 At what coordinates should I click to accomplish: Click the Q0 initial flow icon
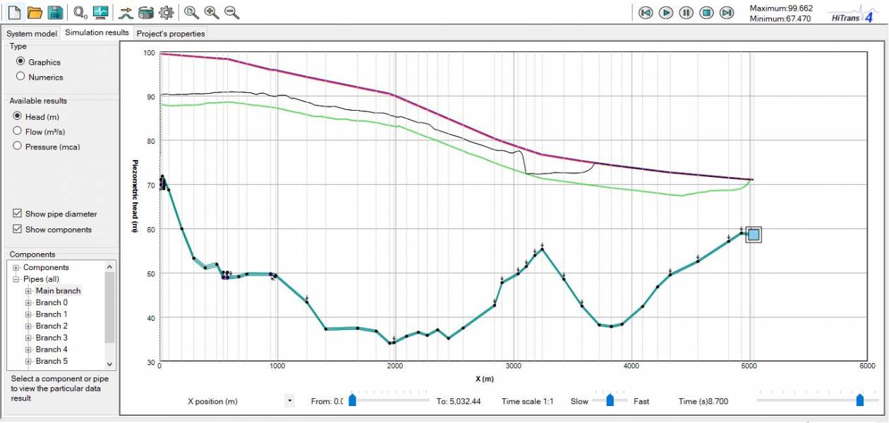pyautogui.click(x=80, y=12)
